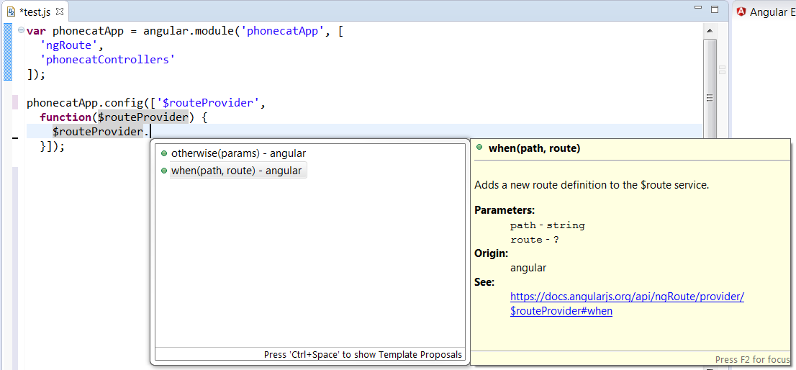Screen dimensions: 796x370
Task: Maximize the editor area
Action: point(714,10)
